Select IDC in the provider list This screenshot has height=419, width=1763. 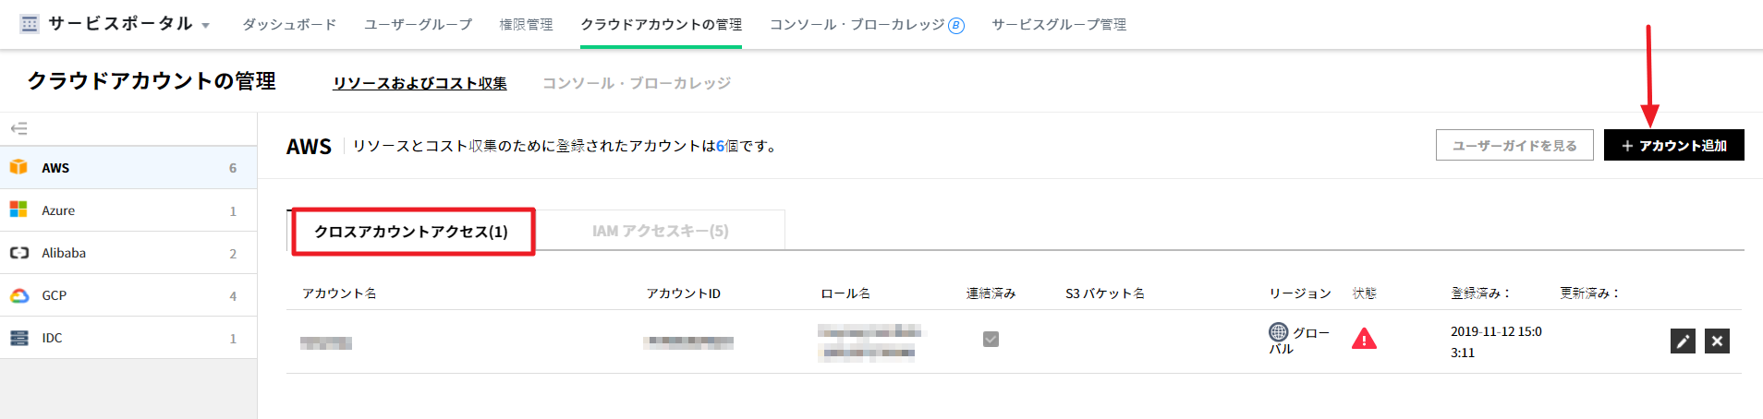52,338
